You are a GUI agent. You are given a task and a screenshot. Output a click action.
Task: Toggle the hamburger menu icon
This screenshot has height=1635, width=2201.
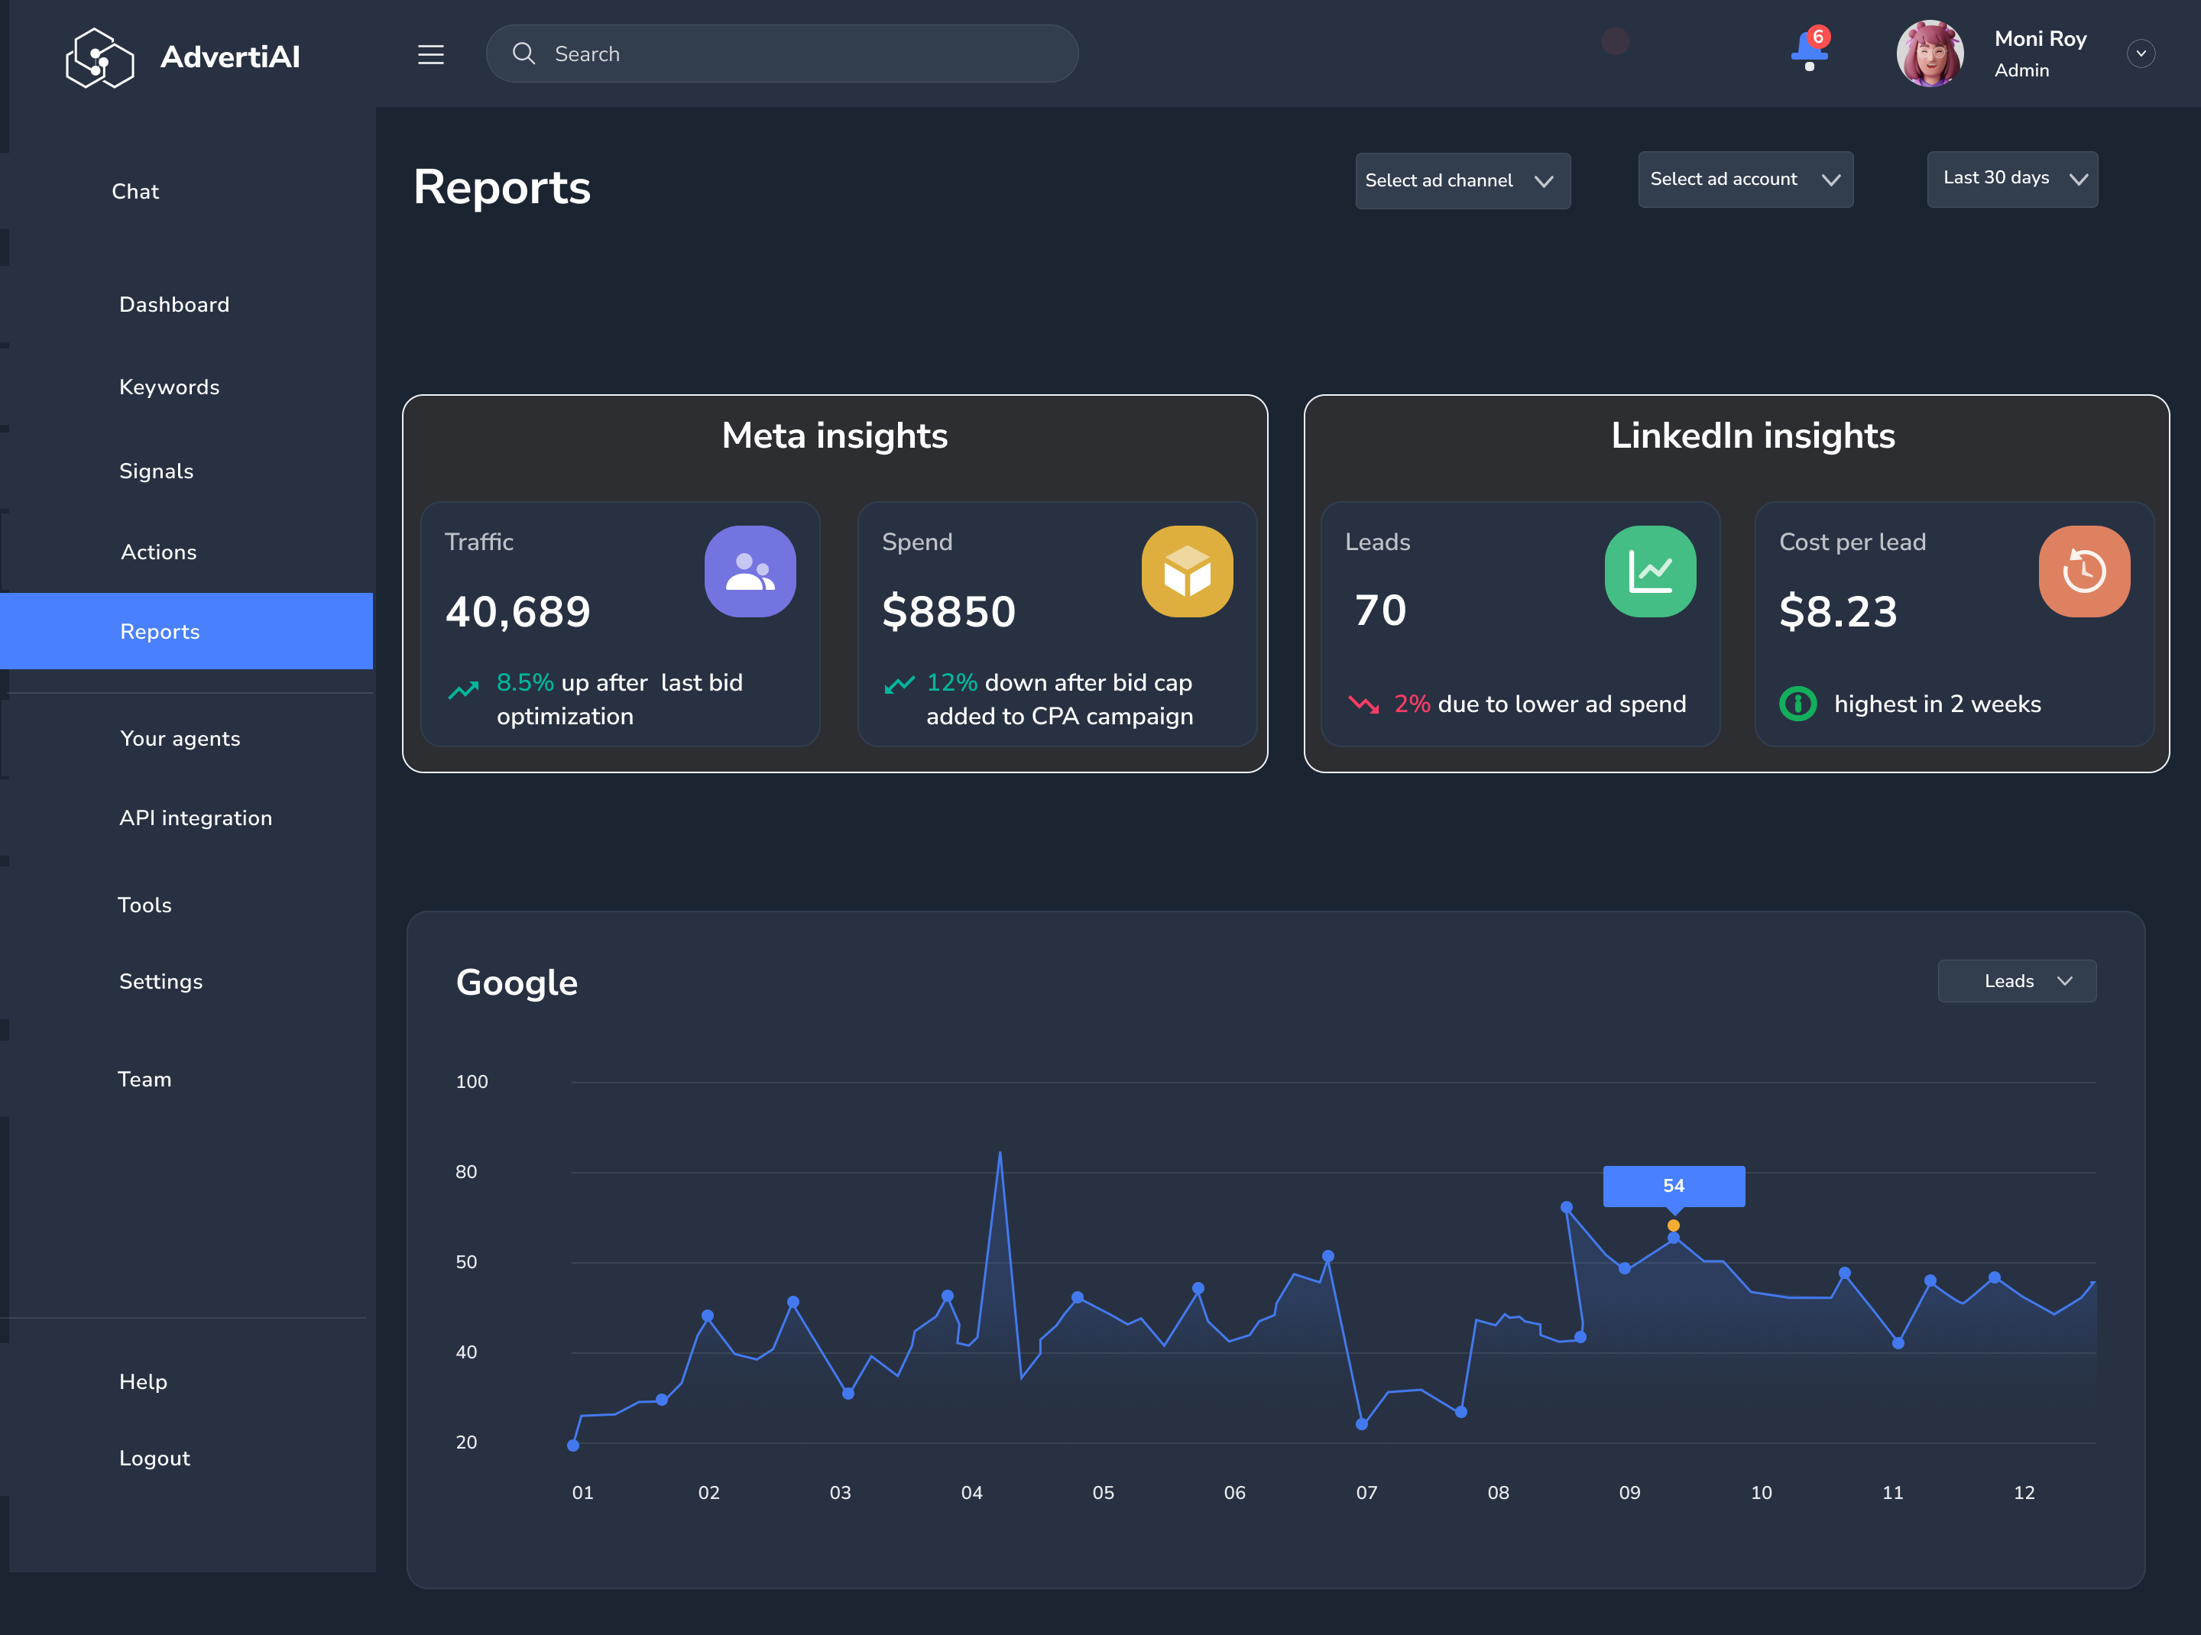(431, 54)
